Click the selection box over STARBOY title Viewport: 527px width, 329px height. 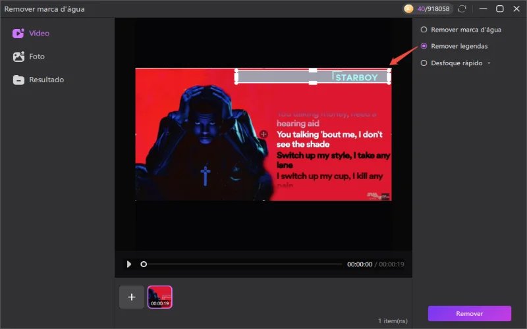tap(312, 77)
